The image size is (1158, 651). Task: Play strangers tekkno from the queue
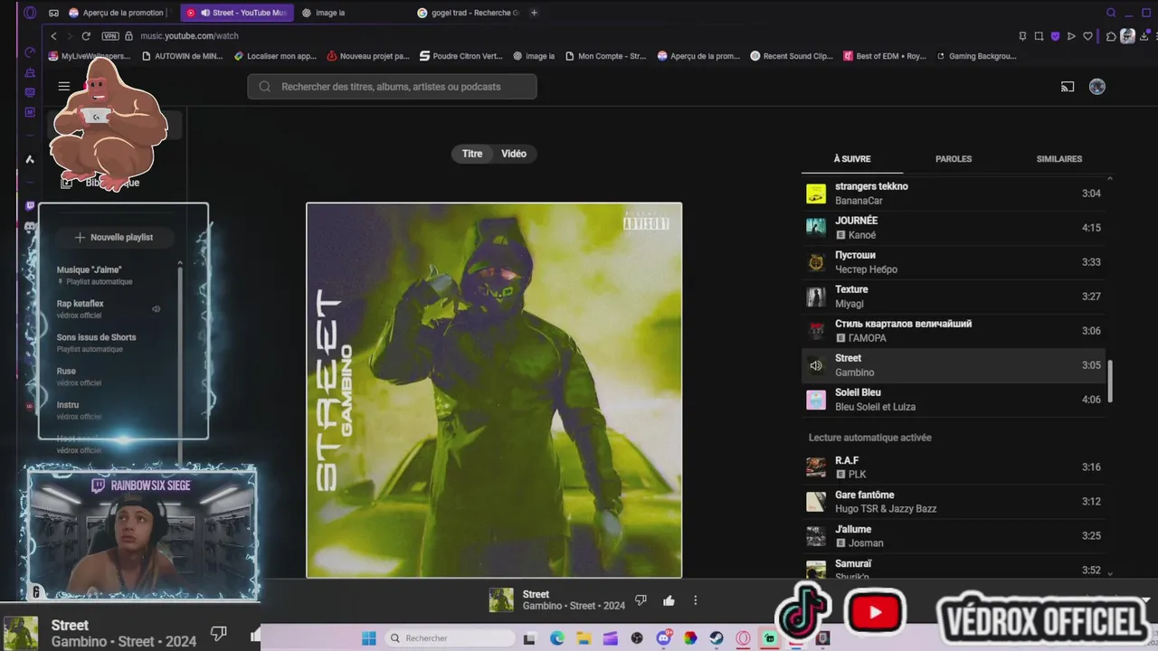point(954,193)
